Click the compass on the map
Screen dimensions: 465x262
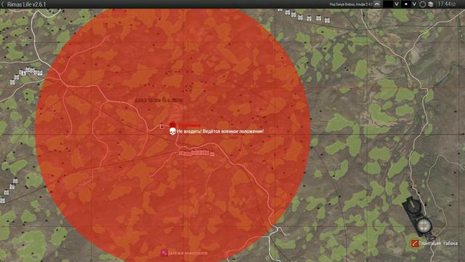(418, 218)
